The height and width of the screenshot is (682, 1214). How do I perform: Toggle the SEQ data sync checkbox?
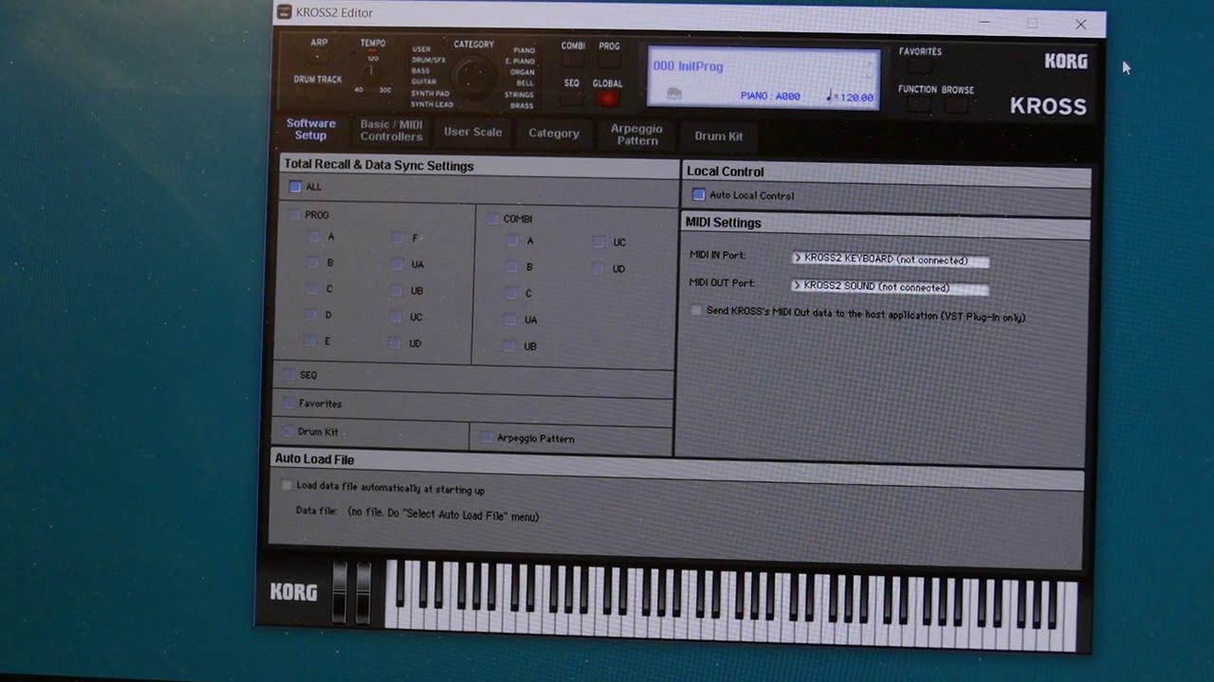(289, 375)
